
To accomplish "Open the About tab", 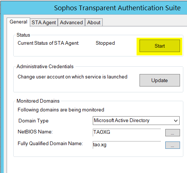I will pos(94,22).
